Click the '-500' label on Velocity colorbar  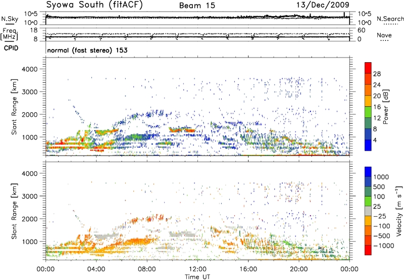[x=382, y=236]
